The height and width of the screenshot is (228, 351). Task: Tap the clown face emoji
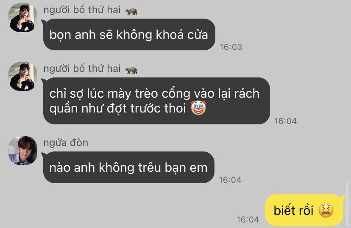pyautogui.click(x=198, y=108)
